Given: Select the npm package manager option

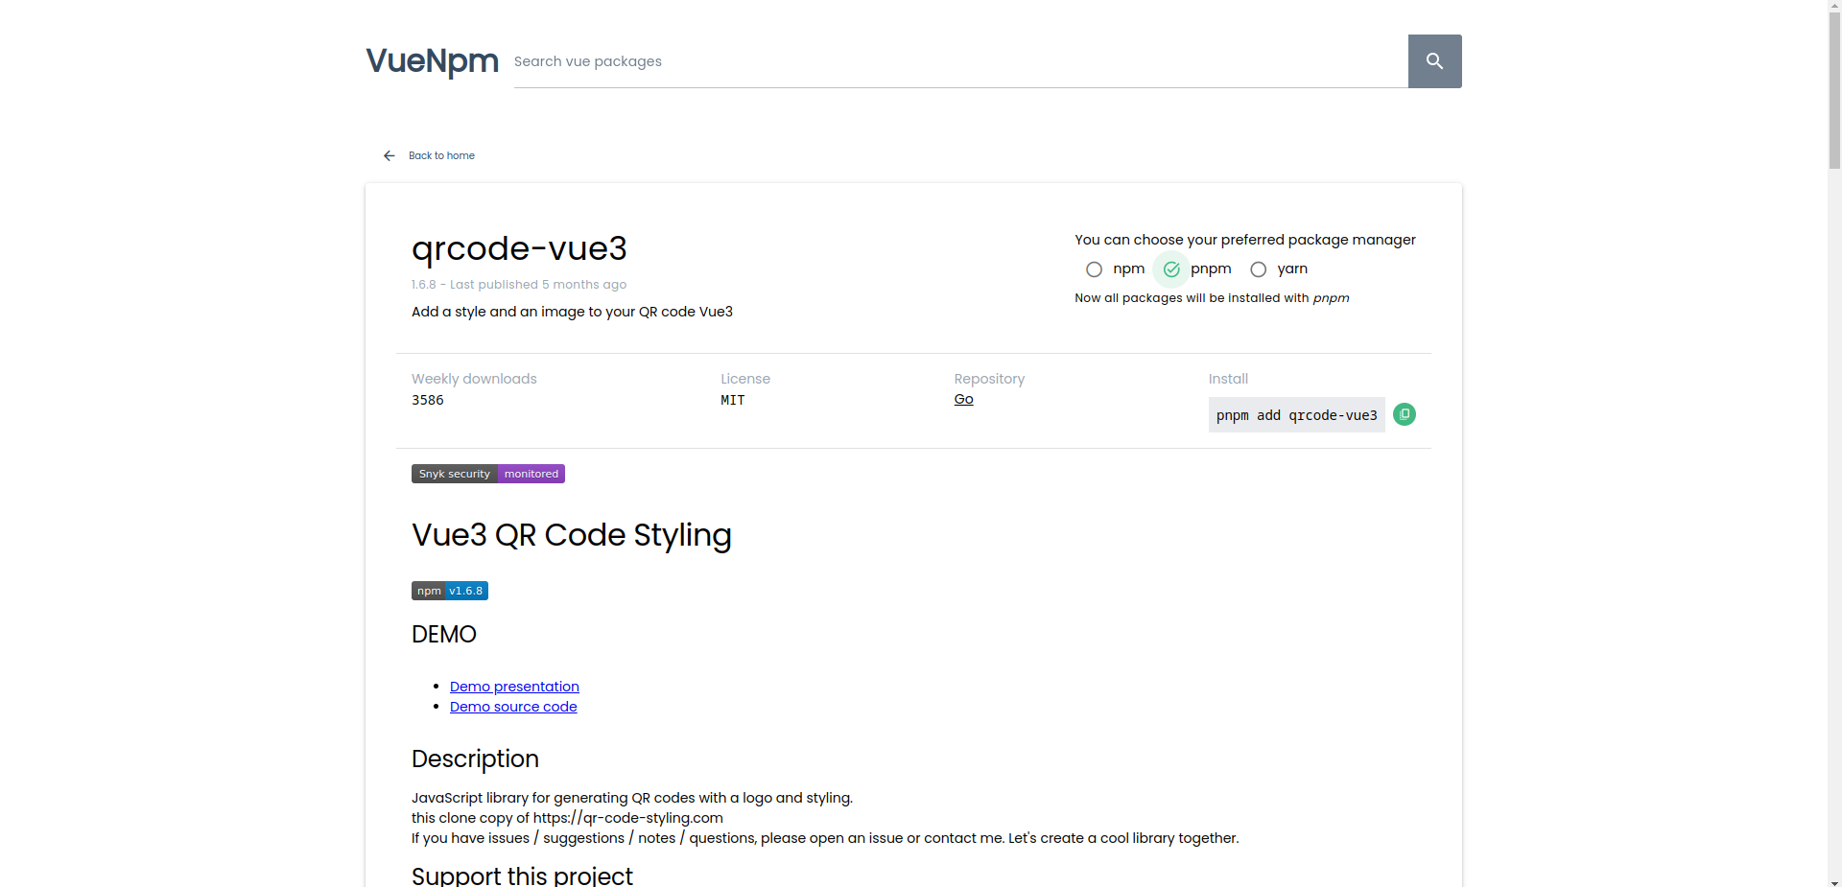Looking at the screenshot, I should tap(1094, 269).
